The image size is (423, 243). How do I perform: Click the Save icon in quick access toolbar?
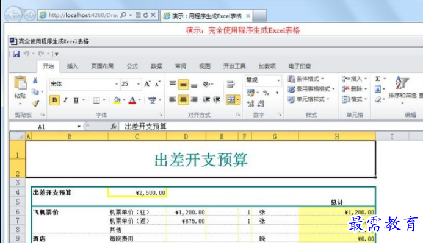16,54
